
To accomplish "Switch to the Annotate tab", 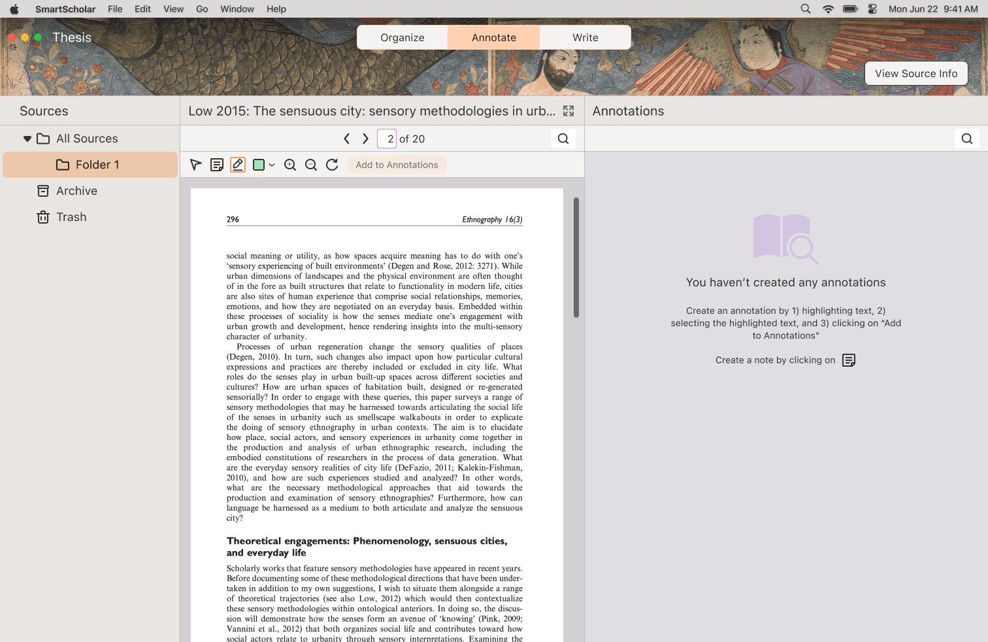I will [494, 37].
